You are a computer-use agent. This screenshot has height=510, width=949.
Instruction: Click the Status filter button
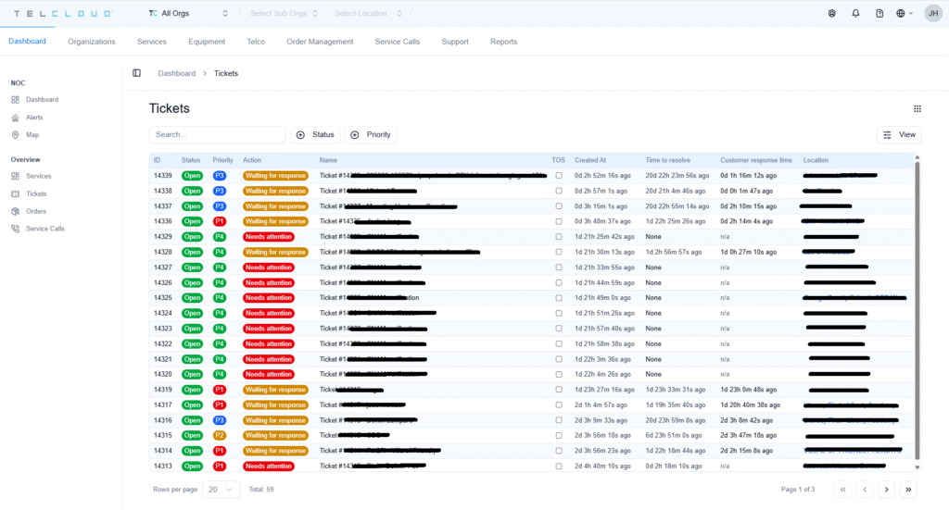click(315, 135)
